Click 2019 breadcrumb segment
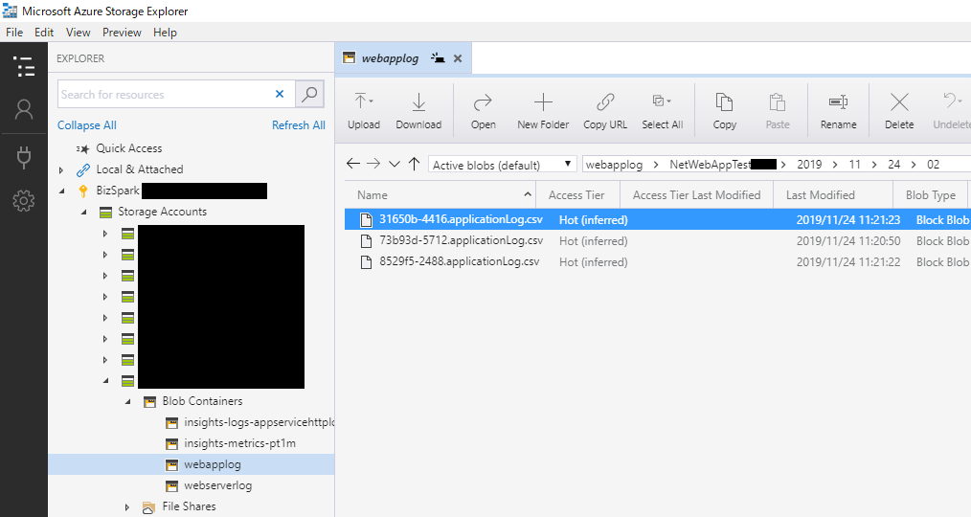The width and height of the screenshot is (971, 517). (x=809, y=165)
